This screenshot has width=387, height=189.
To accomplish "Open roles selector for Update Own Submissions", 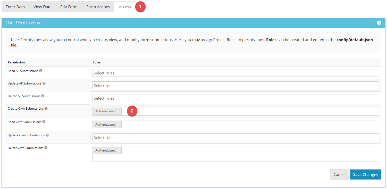I will 235,137.
